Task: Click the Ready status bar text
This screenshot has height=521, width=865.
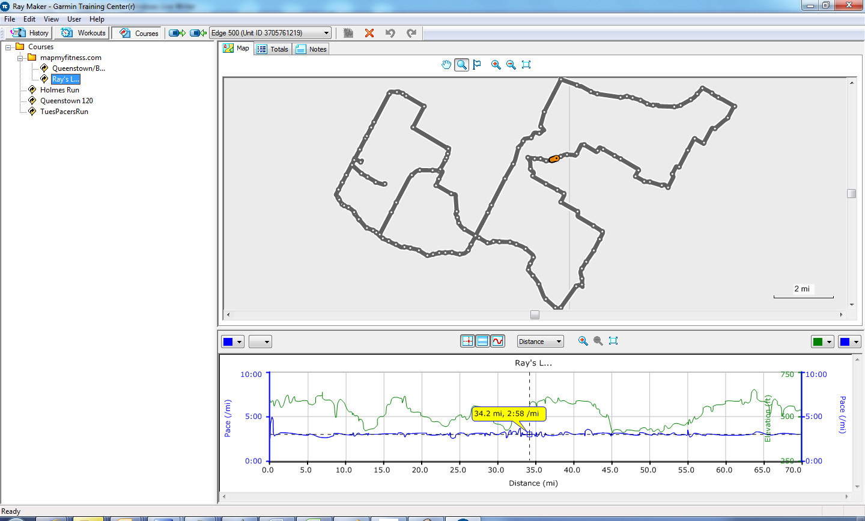Action: pyautogui.click(x=11, y=511)
